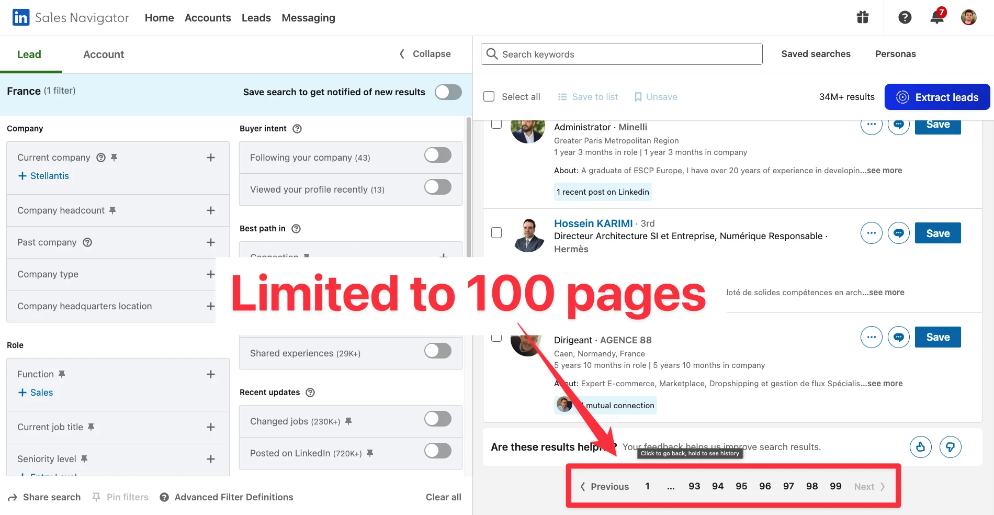Open the LinkedIn logo home
This screenshot has height=515, width=994.
coord(21,17)
